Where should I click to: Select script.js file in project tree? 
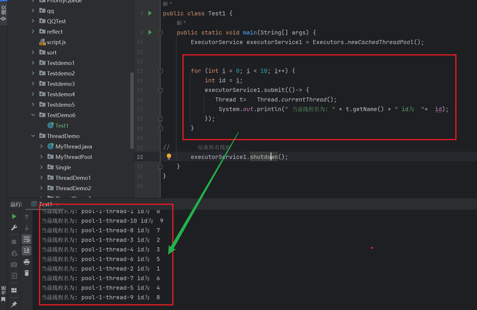coord(53,42)
